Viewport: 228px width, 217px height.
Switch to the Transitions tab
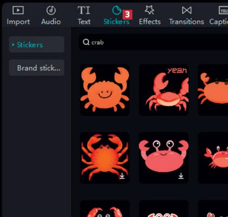point(186,15)
